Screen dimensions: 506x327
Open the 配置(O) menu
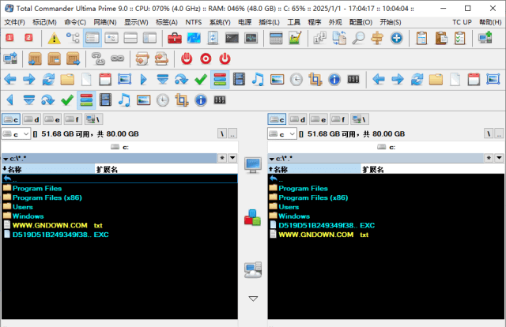pyautogui.click(x=361, y=22)
